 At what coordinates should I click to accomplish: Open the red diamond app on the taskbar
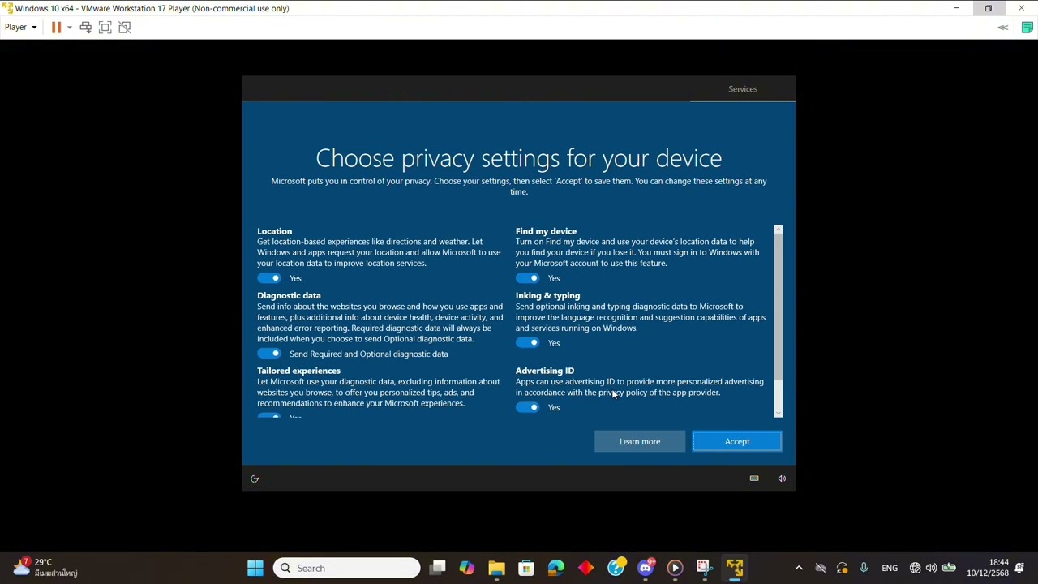coord(585,568)
